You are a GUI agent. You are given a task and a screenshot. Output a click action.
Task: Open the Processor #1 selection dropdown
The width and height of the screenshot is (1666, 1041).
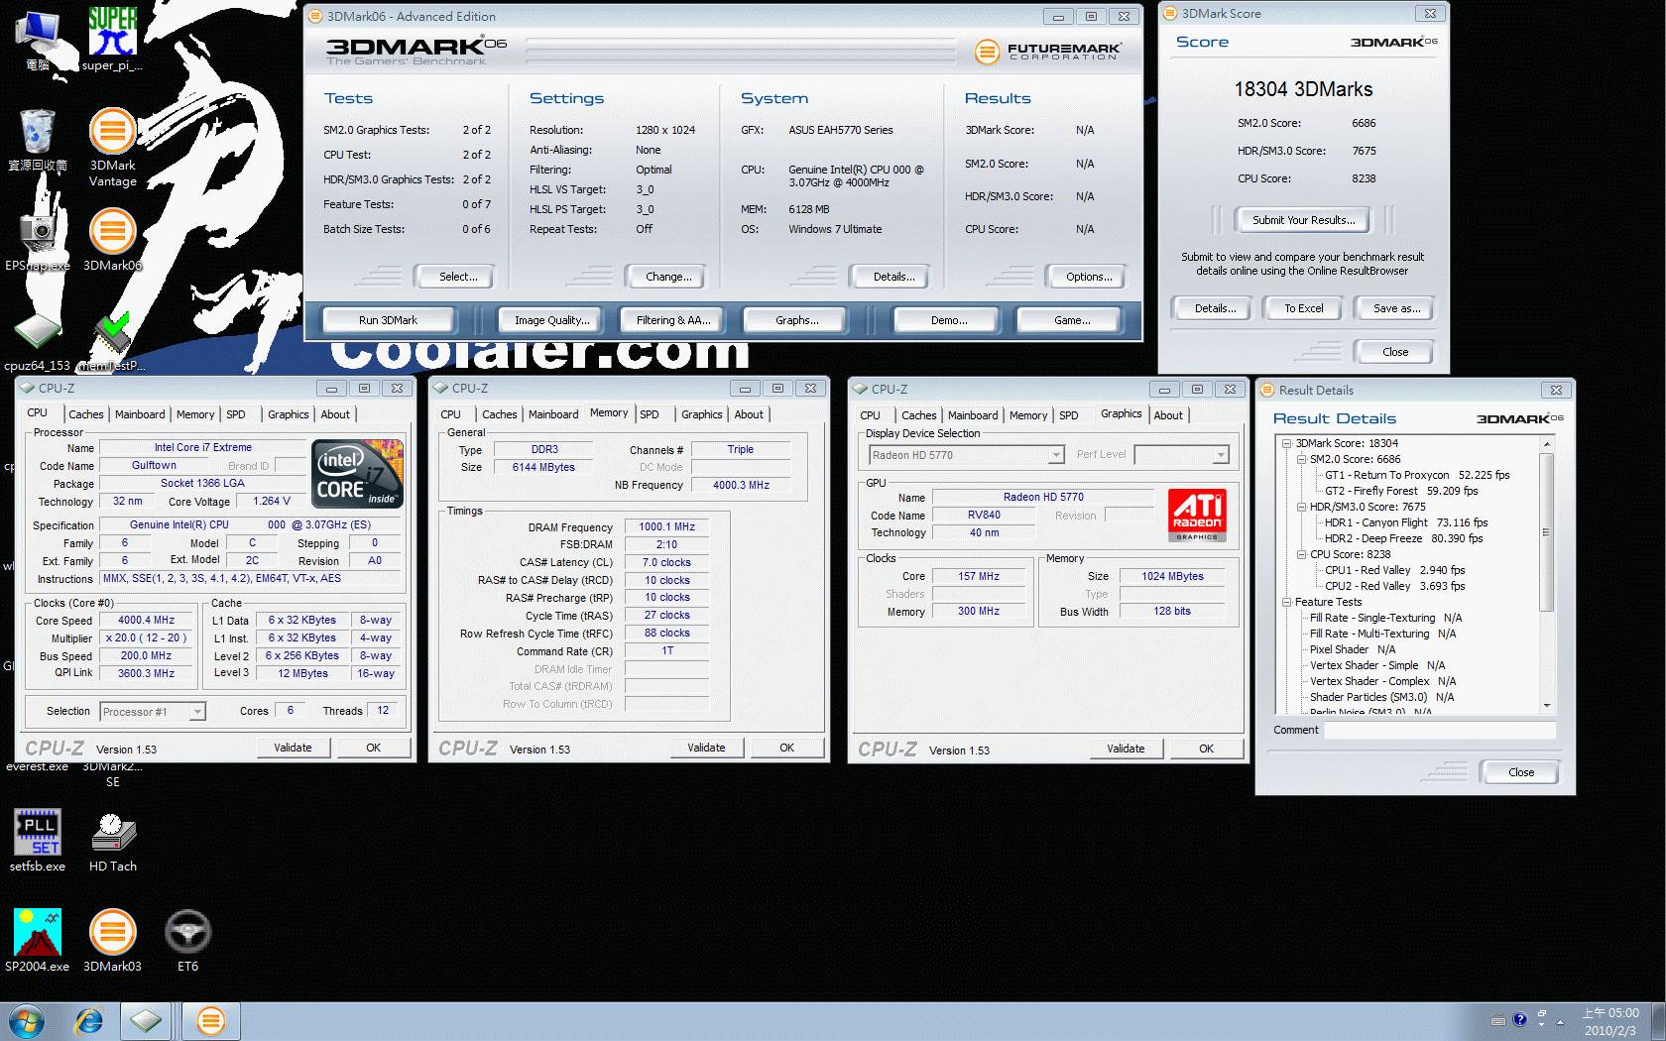153,712
